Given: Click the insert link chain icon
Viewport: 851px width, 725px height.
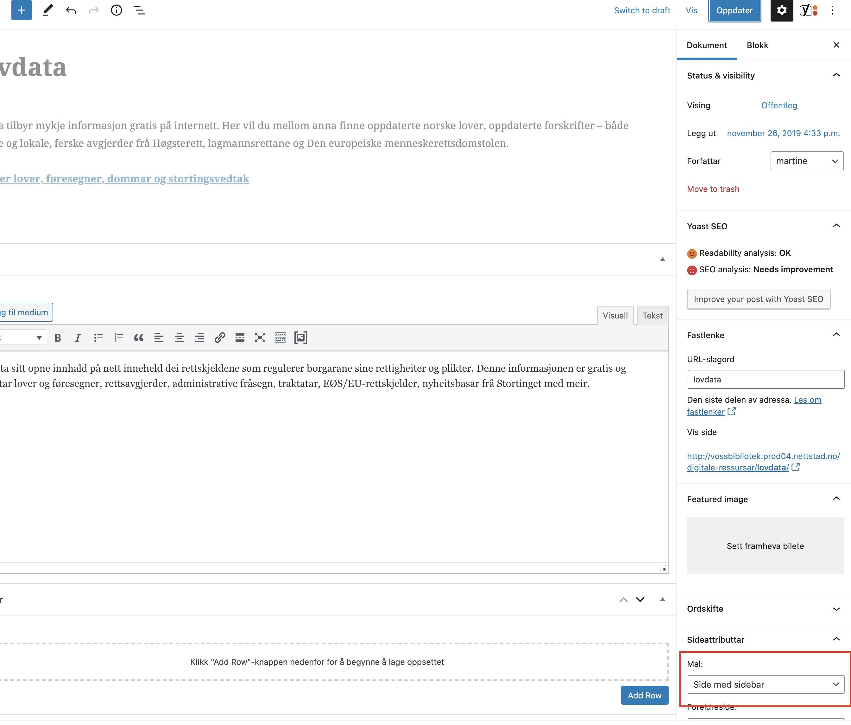Looking at the screenshot, I should pos(220,338).
